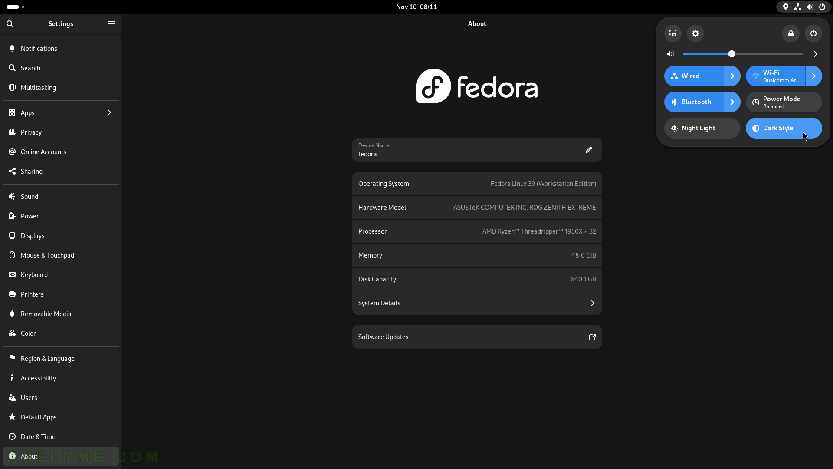Open the power off menu button
The width and height of the screenshot is (833, 469).
pyautogui.click(x=813, y=33)
